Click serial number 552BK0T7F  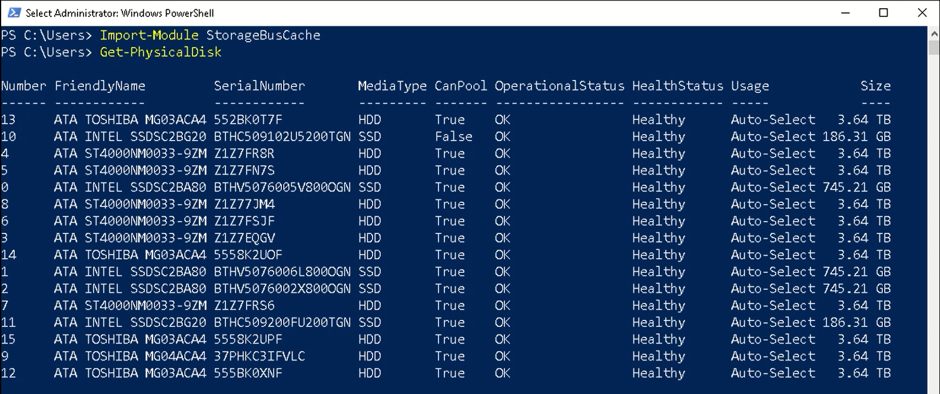coord(248,120)
